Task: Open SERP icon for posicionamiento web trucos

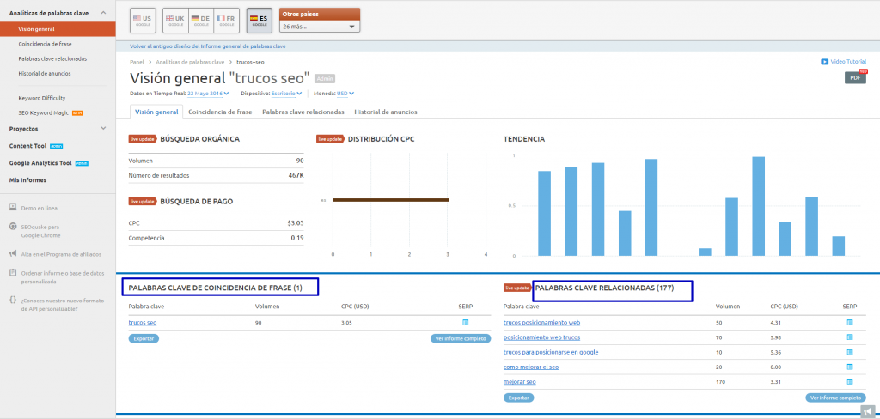Action: [x=850, y=337]
